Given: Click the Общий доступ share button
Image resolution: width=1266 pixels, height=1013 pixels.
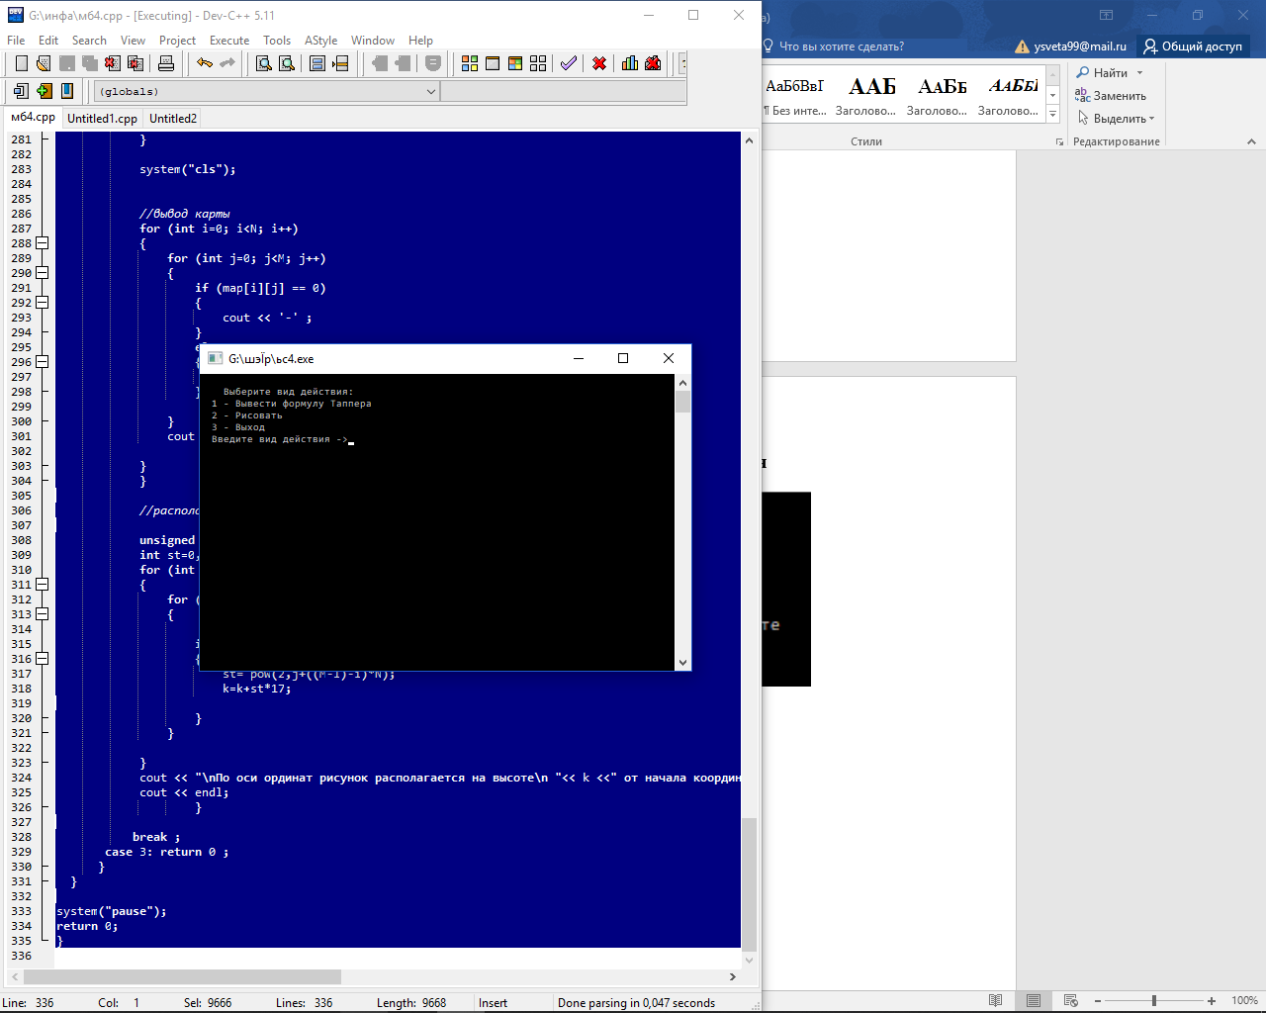Looking at the screenshot, I should tap(1193, 46).
